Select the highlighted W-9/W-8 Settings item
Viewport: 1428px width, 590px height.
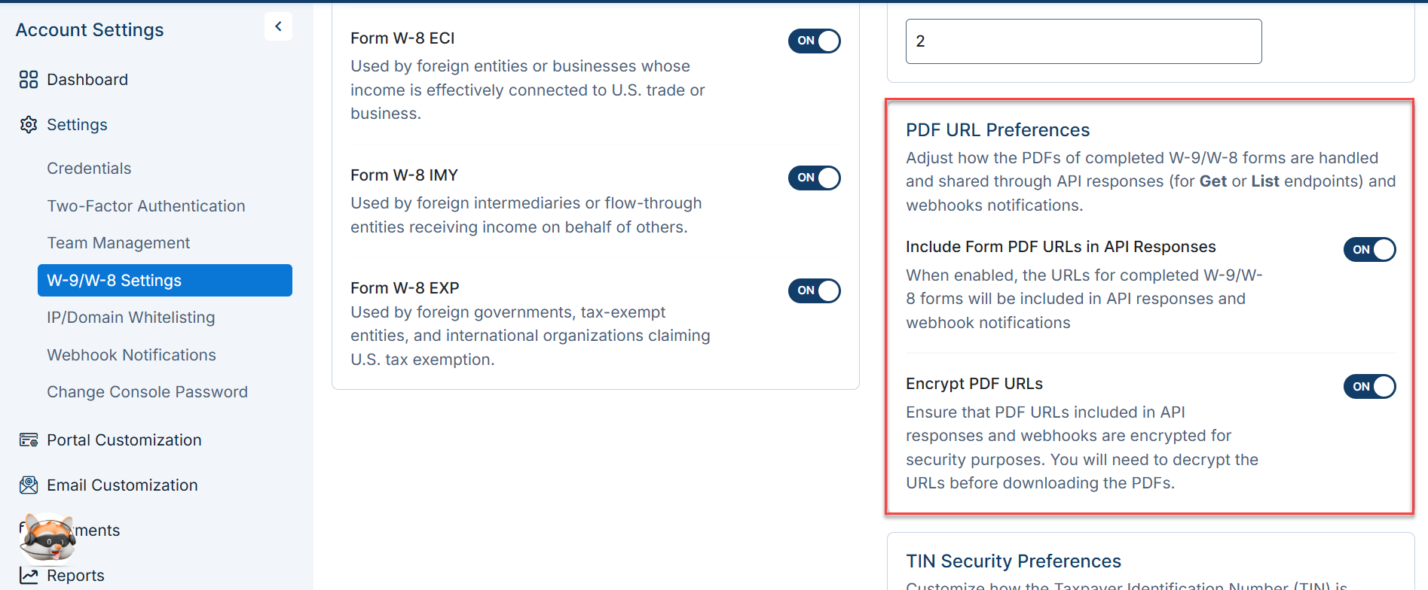click(x=165, y=280)
